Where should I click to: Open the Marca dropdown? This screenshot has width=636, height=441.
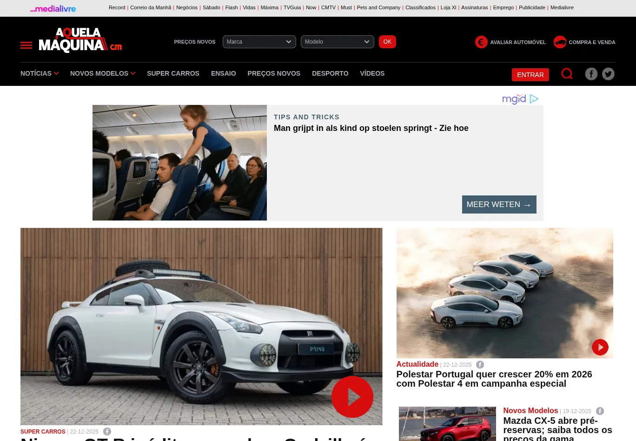click(259, 42)
